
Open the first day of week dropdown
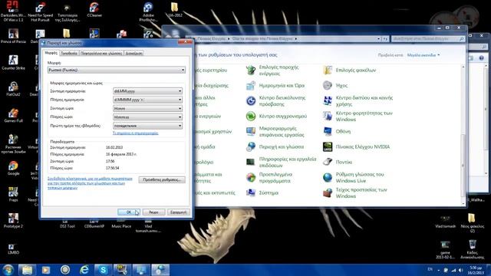(147, 126)
